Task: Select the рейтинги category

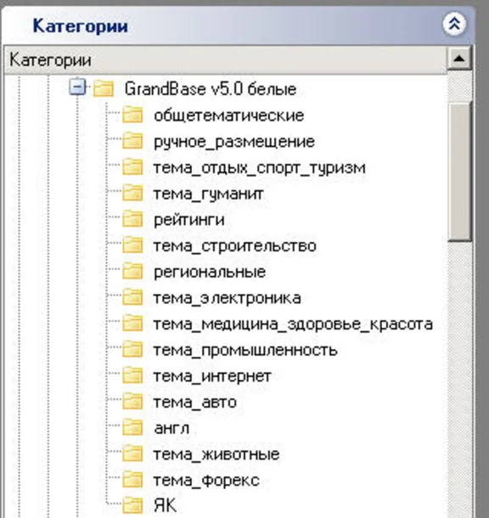Action: [189, 220]
